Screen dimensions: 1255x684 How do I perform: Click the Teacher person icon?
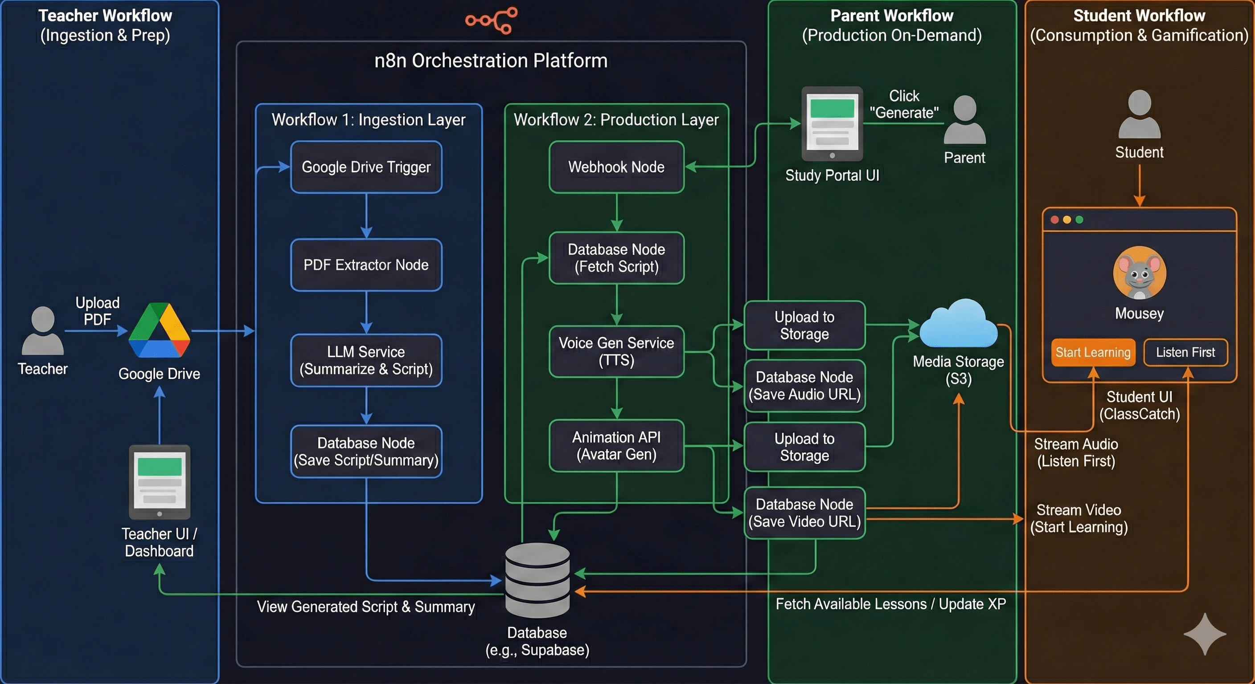click(x=43, y=330)
